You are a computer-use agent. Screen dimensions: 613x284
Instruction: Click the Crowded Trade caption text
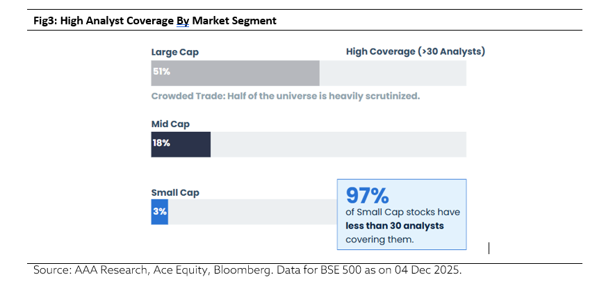(x=285, y=96)
